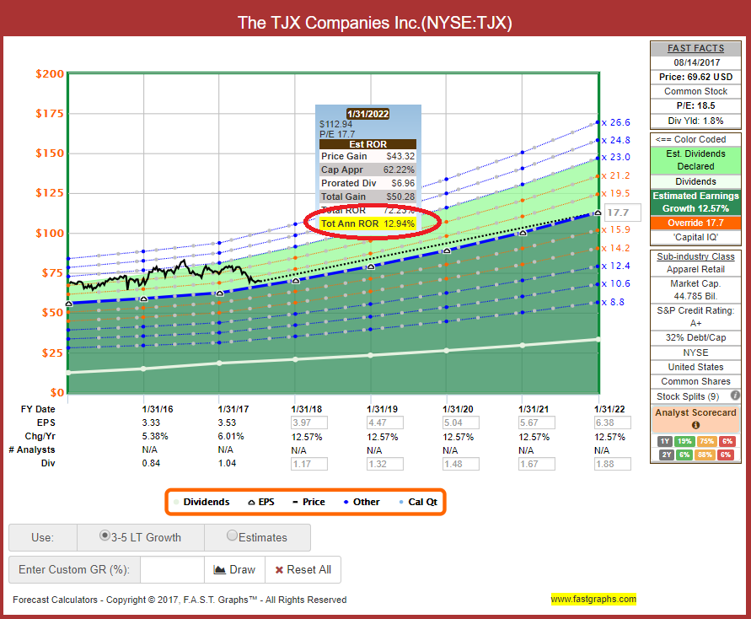Click the red X Reset All icon
The image size is (751, 619).
tap(279, 569)
